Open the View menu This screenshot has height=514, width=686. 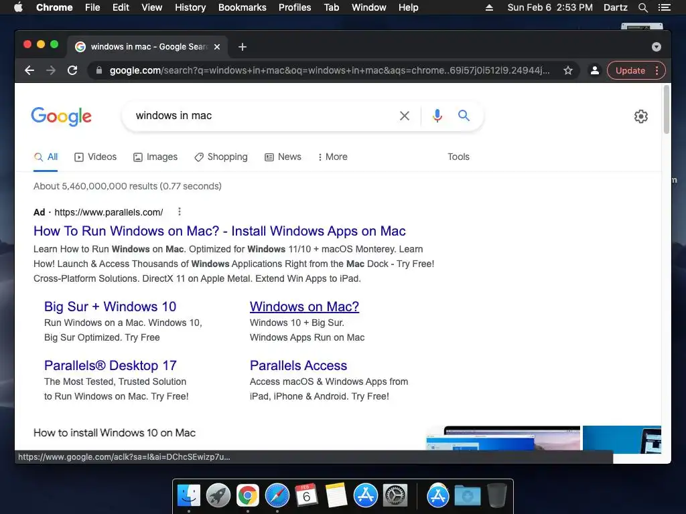coord(152,7)
